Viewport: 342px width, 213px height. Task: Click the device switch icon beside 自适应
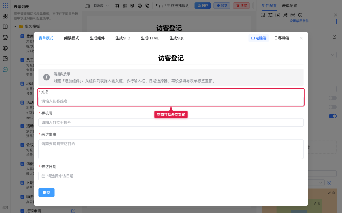(x=88, y=6)
